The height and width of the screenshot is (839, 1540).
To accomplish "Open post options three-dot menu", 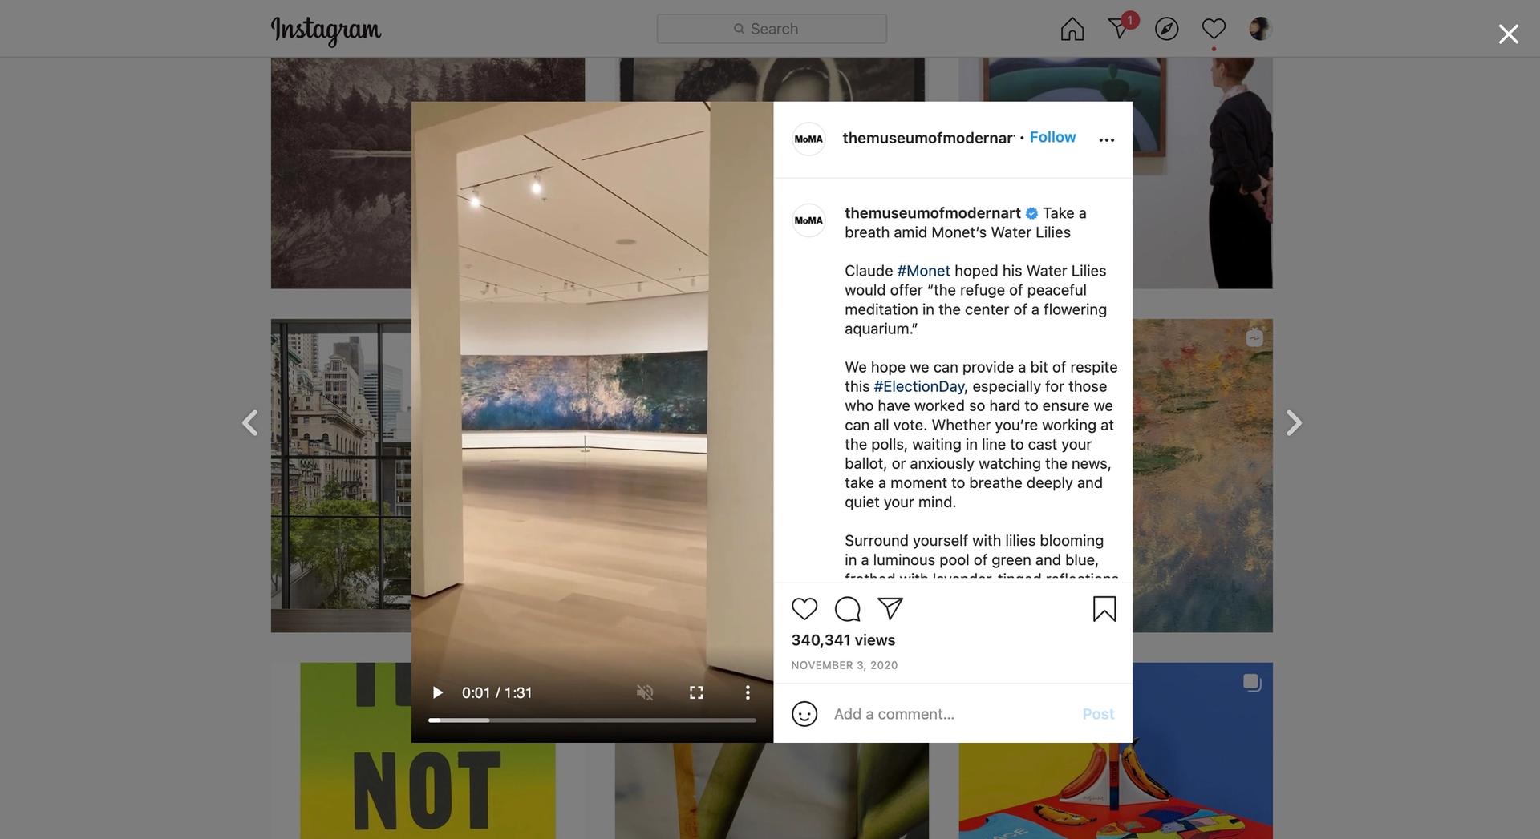I will (1107, 139).
